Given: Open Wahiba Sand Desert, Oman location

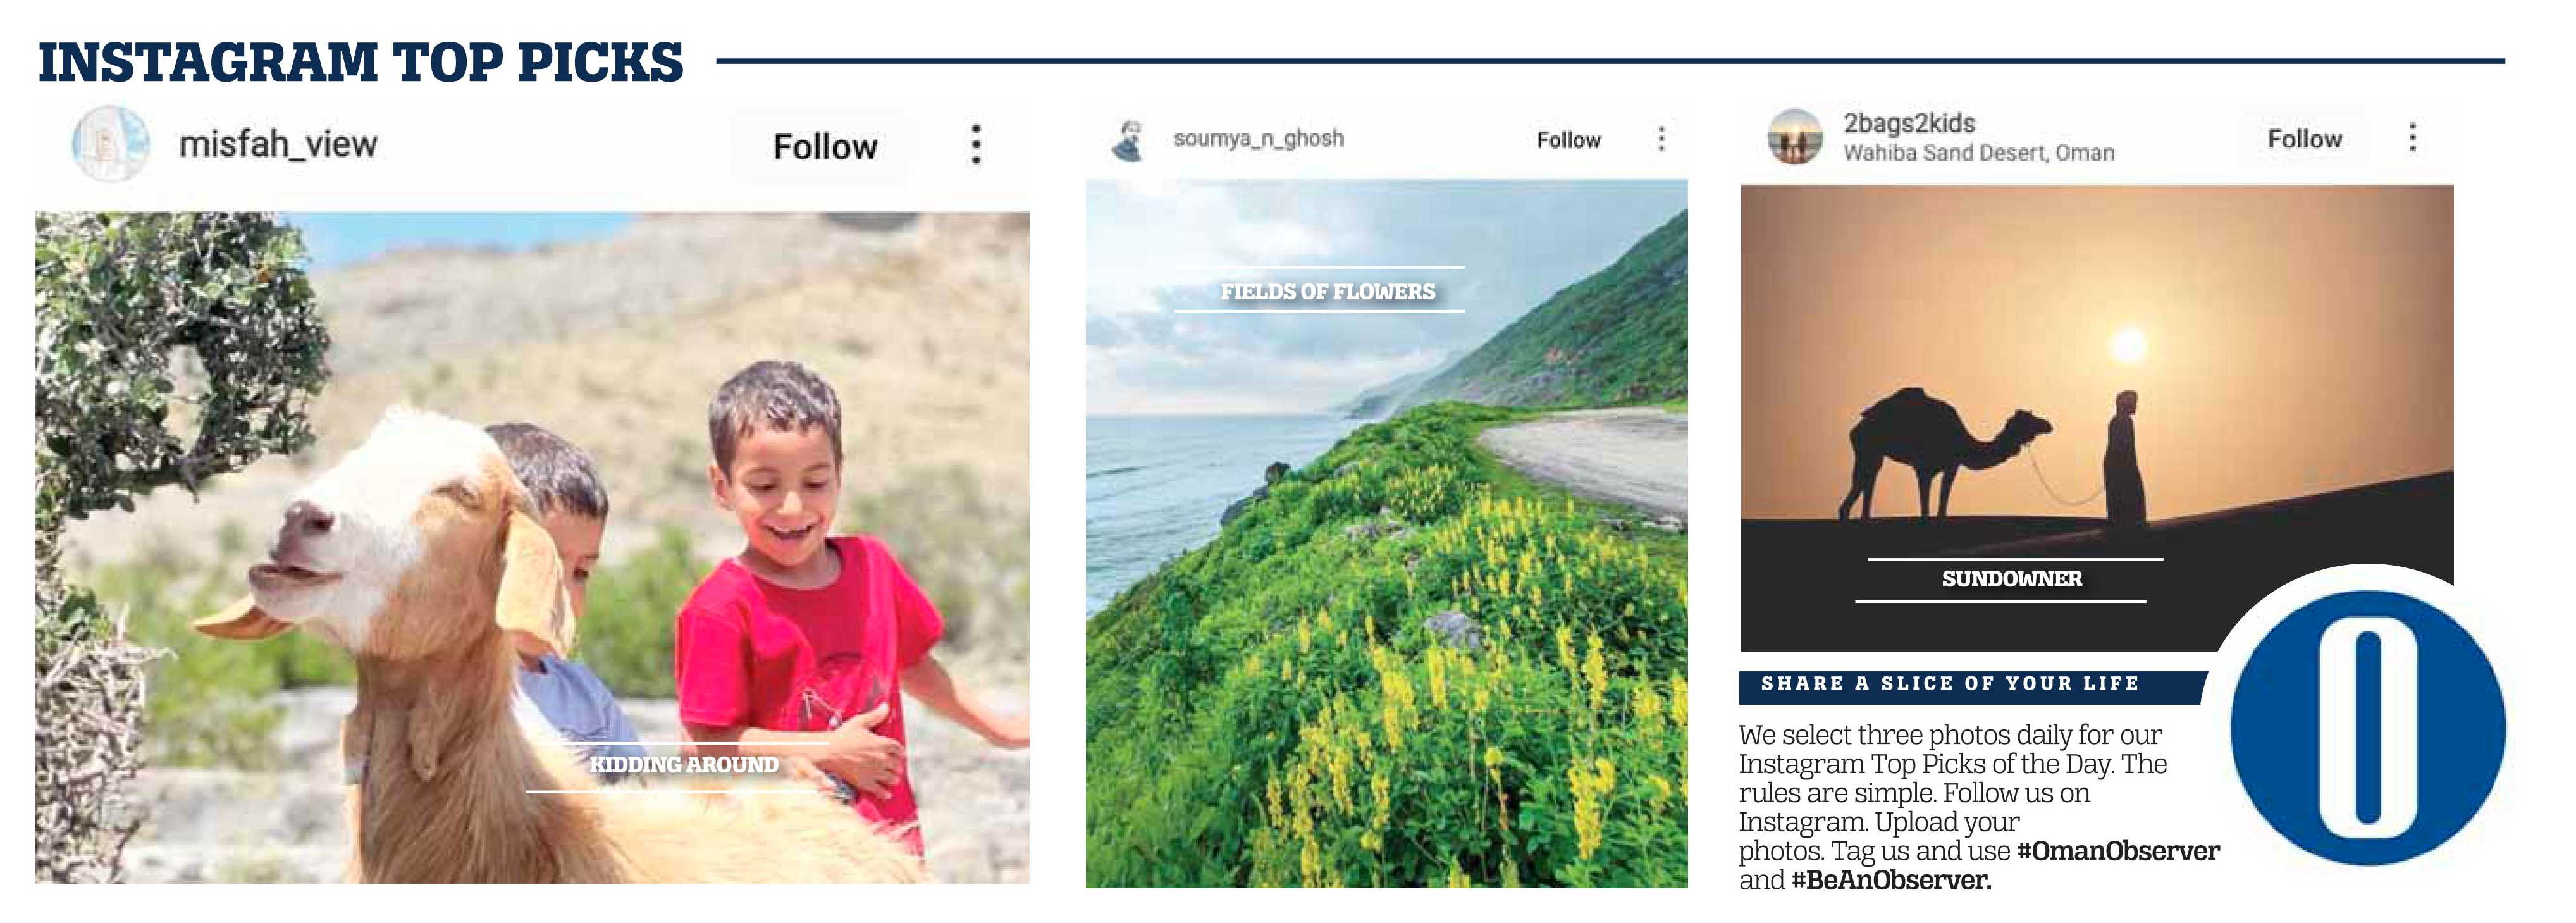Looking at the screenshot, I should pyautogui.click(x=1978, y=153).
